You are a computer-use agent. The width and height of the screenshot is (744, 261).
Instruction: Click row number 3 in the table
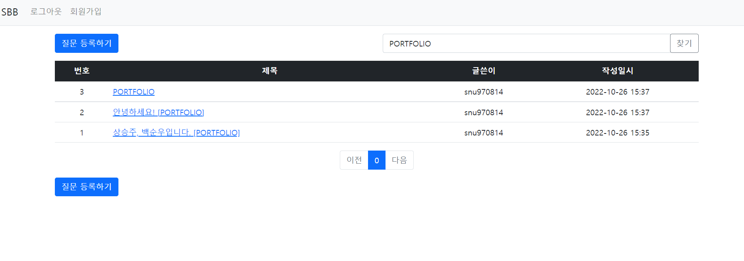(82, 92)
